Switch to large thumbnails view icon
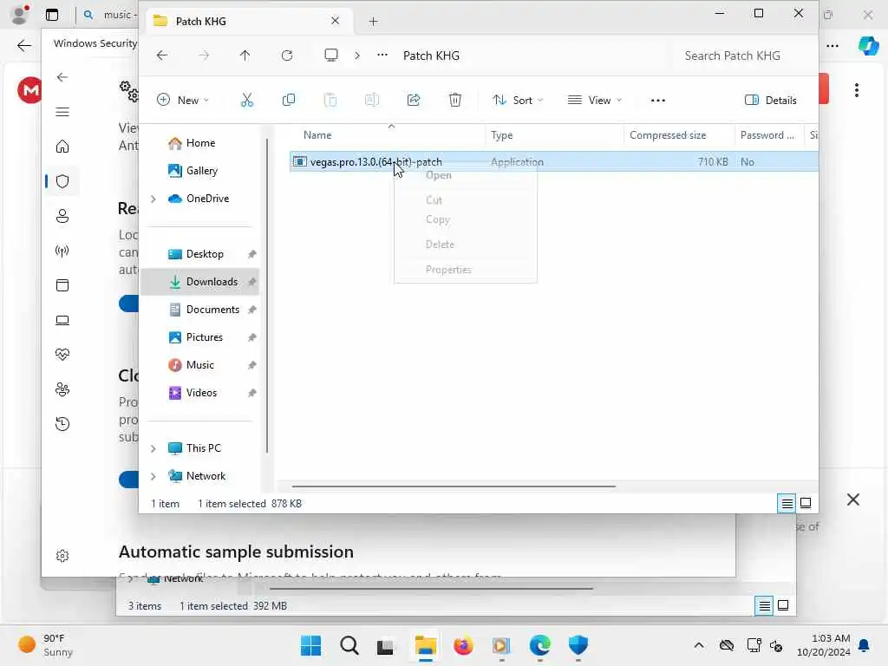This screenshot has width=888, height=666. 806,503
